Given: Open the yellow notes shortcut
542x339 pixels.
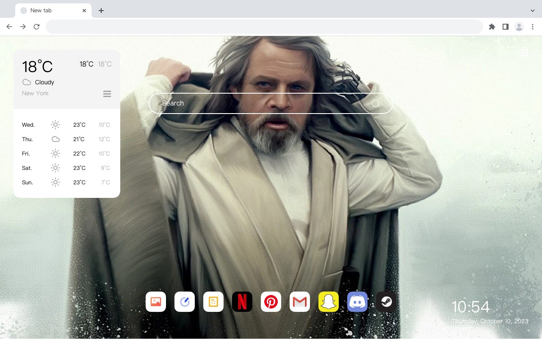Looking at the screenshot, I should [213, 302].
